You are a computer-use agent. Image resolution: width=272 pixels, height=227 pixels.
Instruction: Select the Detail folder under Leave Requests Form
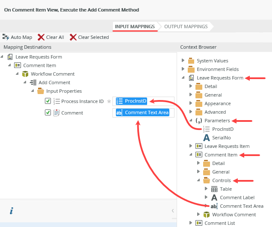point(211,86)
